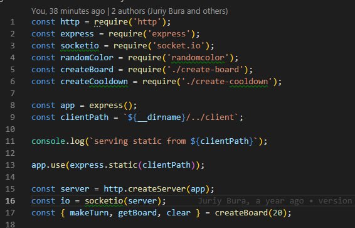Click the './create-board' path string
Image resolution: width=355 pixels, height=228 pixels.
pos(205,69)
